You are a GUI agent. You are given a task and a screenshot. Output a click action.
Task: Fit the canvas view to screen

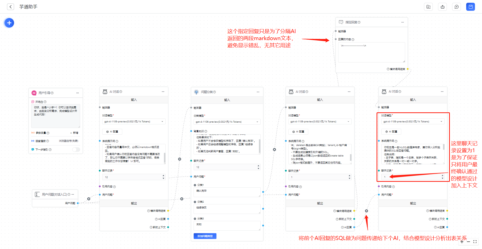475,242
